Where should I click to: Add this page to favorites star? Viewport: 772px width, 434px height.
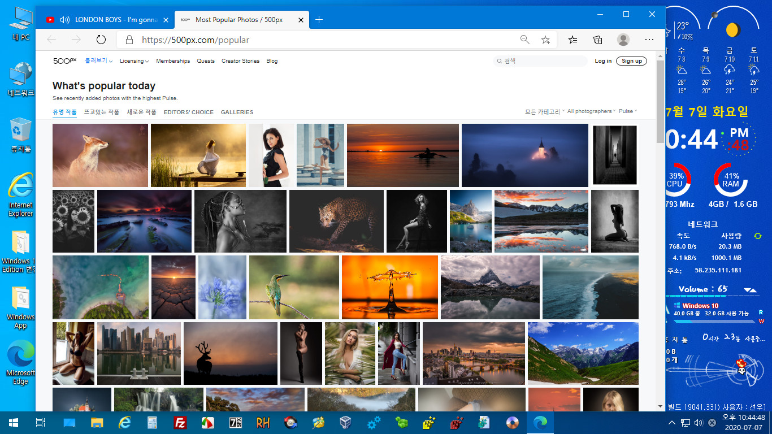545,40
